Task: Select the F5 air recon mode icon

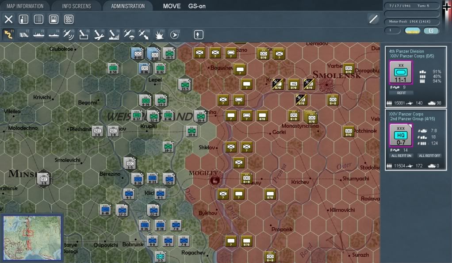Action: [x=69, y=34]
